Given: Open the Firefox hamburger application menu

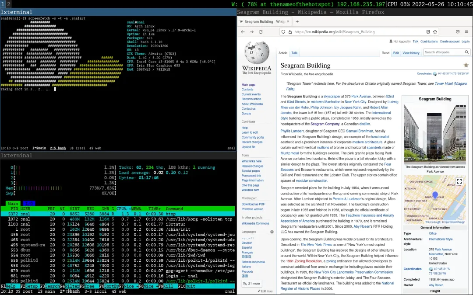Looking at the screenshot, I should click(x=466, y=31).
